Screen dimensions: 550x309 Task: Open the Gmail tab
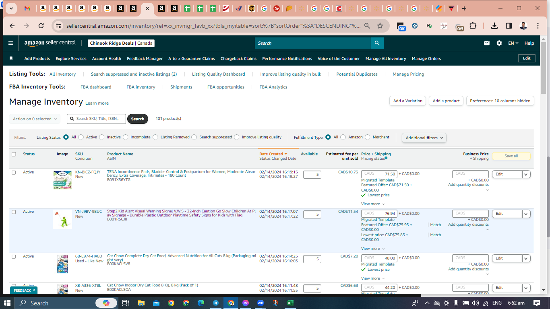point(27,8)
